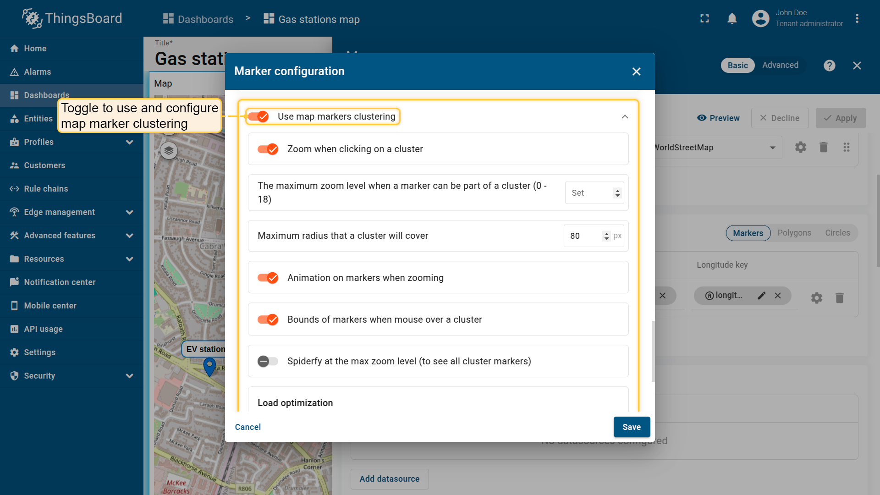880x495 pixels.
Task: Open map layer settings gear
Action: (800, 147)
